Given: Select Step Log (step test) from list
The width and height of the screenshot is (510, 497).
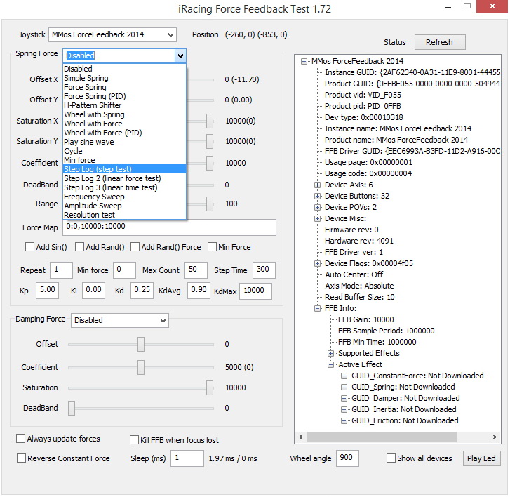Looking at the screenshot, I should click(98, 169).
